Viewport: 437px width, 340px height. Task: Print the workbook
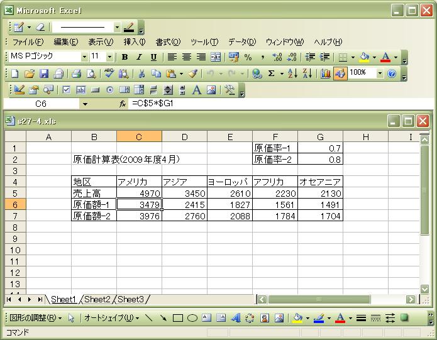pos(76,74)
